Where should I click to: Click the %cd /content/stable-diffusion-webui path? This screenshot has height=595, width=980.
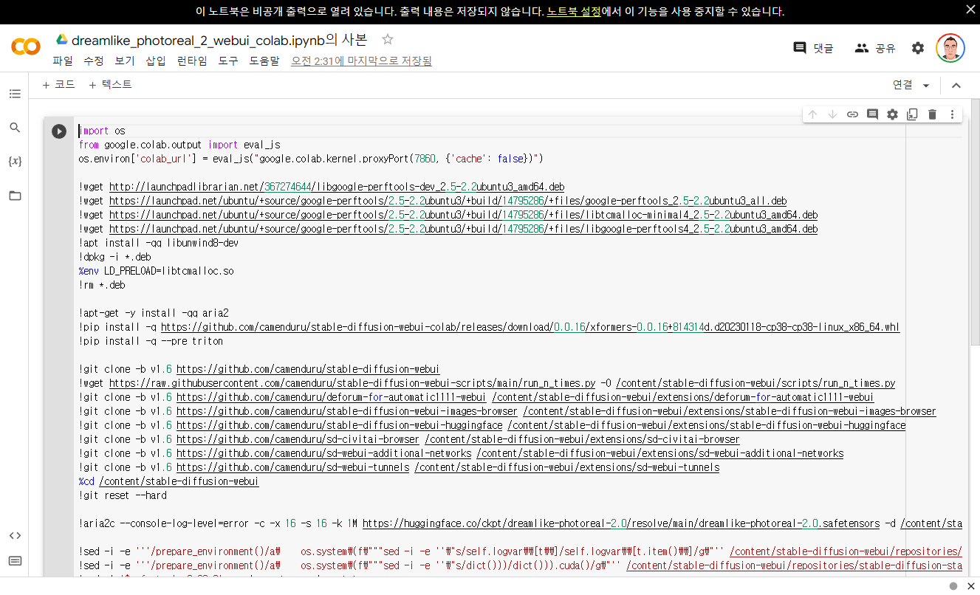[x=179, y=481]
